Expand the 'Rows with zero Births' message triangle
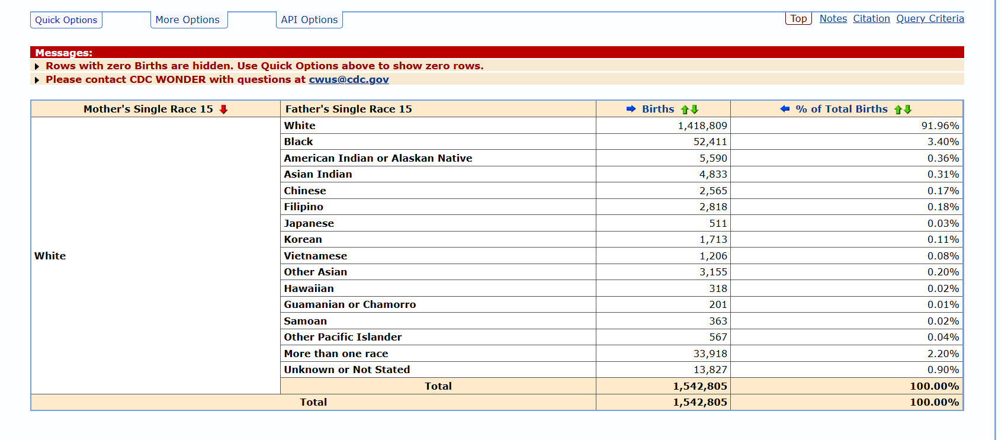This screenshot has height=440, width=1008. point(37,66)
